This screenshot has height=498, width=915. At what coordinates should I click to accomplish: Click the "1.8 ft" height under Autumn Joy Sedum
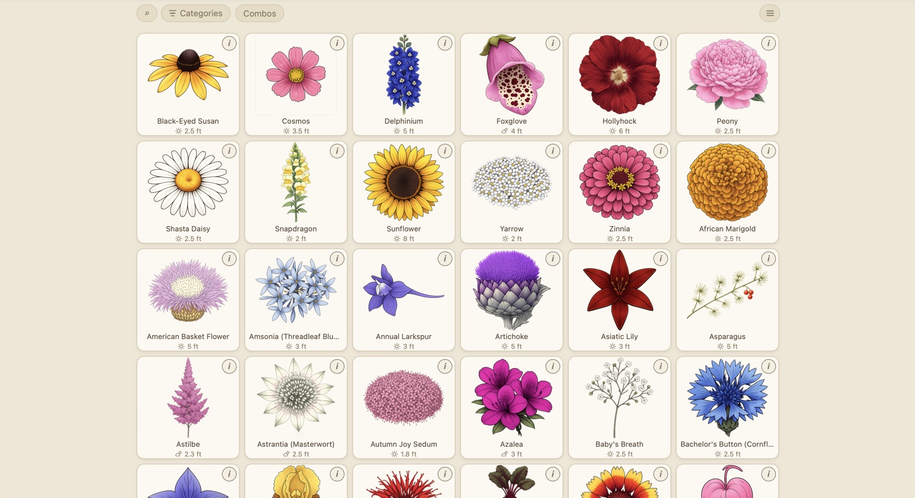[409, 454]
